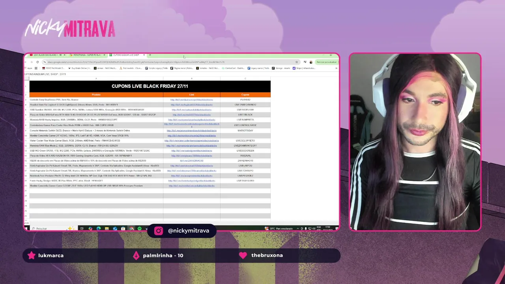Viewport: 505px width, 284px height.
Task: Open the Veículos - RAGE Multi bookmark
Action: pos(208,68)
